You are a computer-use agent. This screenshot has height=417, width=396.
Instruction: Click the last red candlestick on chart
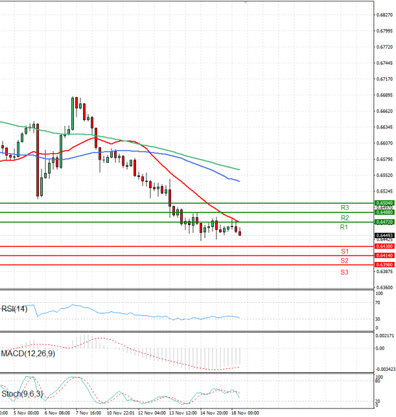click(x=240, y=233)
